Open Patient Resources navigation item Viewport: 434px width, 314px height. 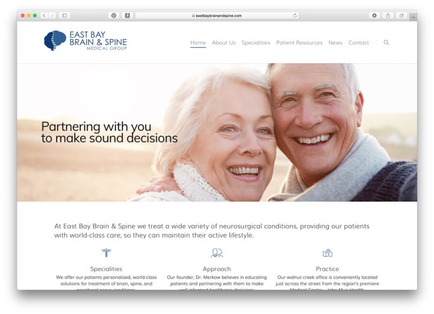(x=299, y=42)
